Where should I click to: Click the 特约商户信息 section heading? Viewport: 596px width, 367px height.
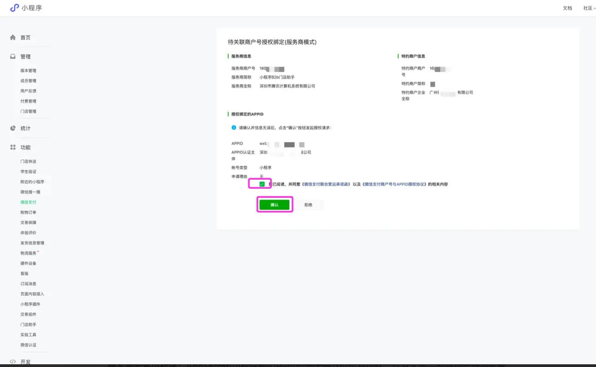point(413,56)
